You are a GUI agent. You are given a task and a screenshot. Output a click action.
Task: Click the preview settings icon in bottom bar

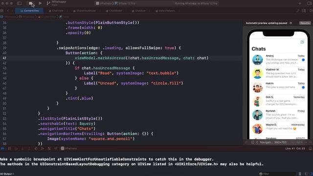pos(252,142)
